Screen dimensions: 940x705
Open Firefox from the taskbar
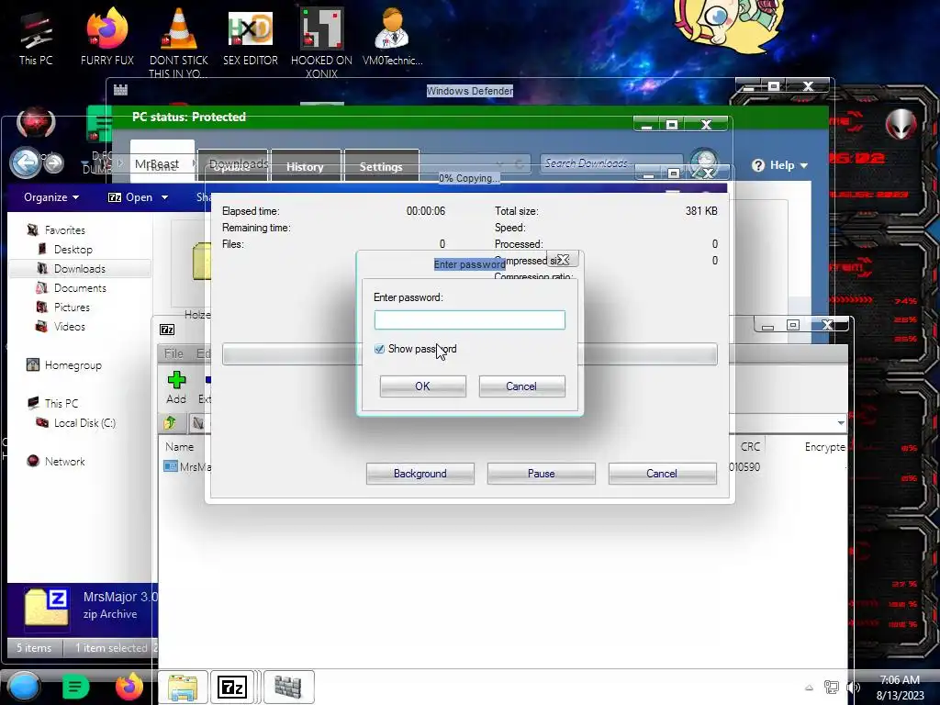(x=129, y=687)
